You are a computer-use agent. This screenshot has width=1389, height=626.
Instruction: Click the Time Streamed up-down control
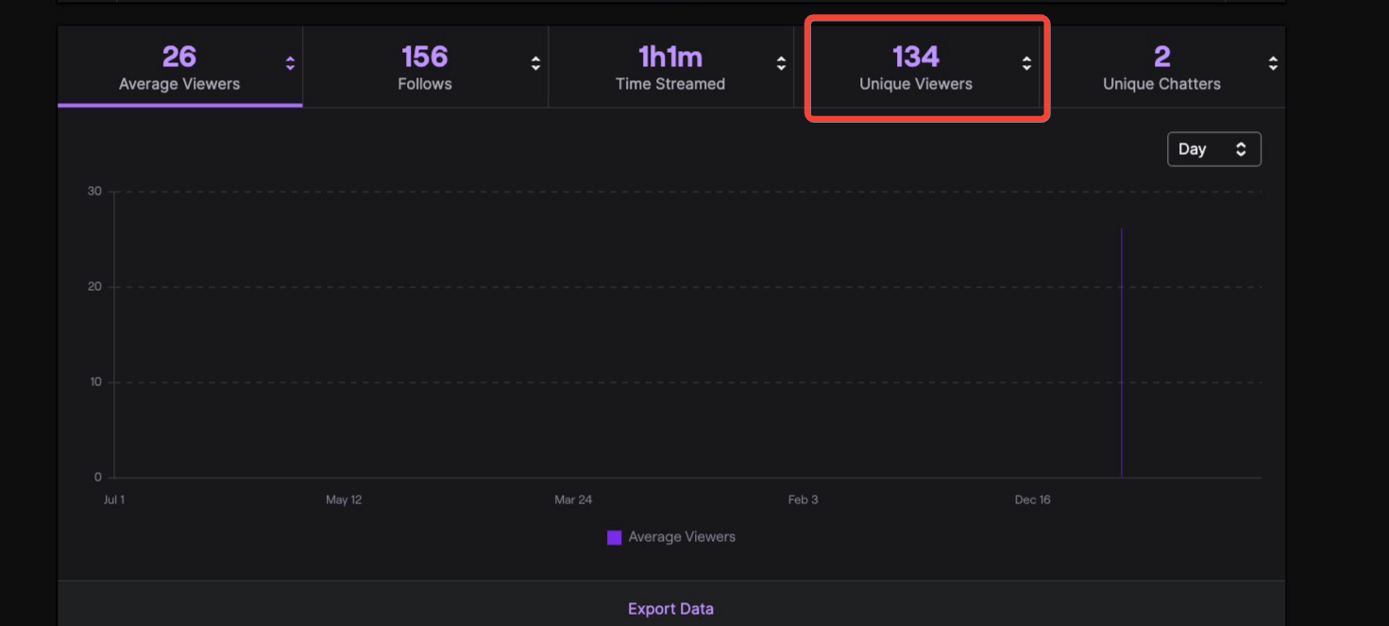(781, 65)
